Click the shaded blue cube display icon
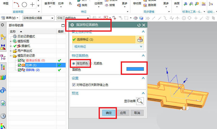 click(x=141, y=18)
